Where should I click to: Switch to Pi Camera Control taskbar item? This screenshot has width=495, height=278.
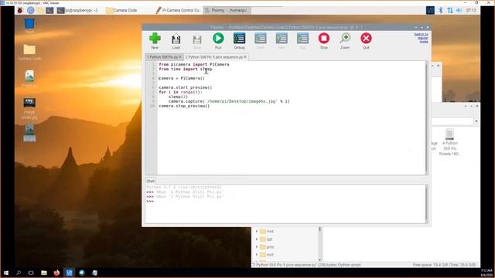178,10
